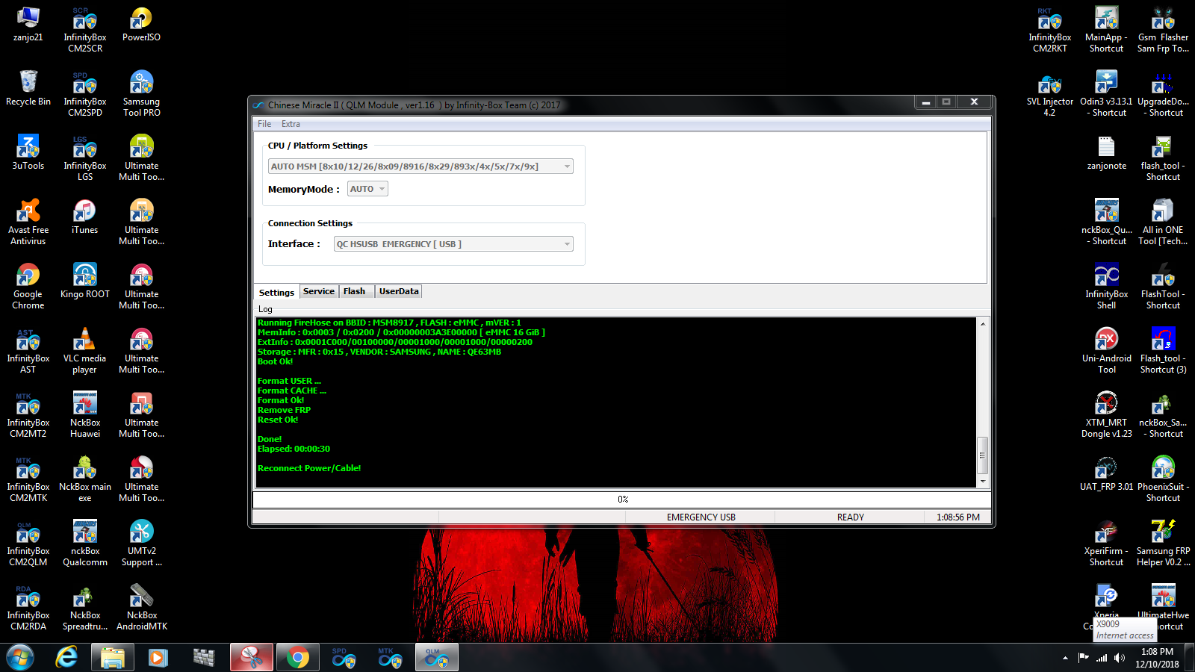The image size is (1195, 672).
Task: Select the PhoenixSuit Shortcut icon
Action: [1163, 479]
